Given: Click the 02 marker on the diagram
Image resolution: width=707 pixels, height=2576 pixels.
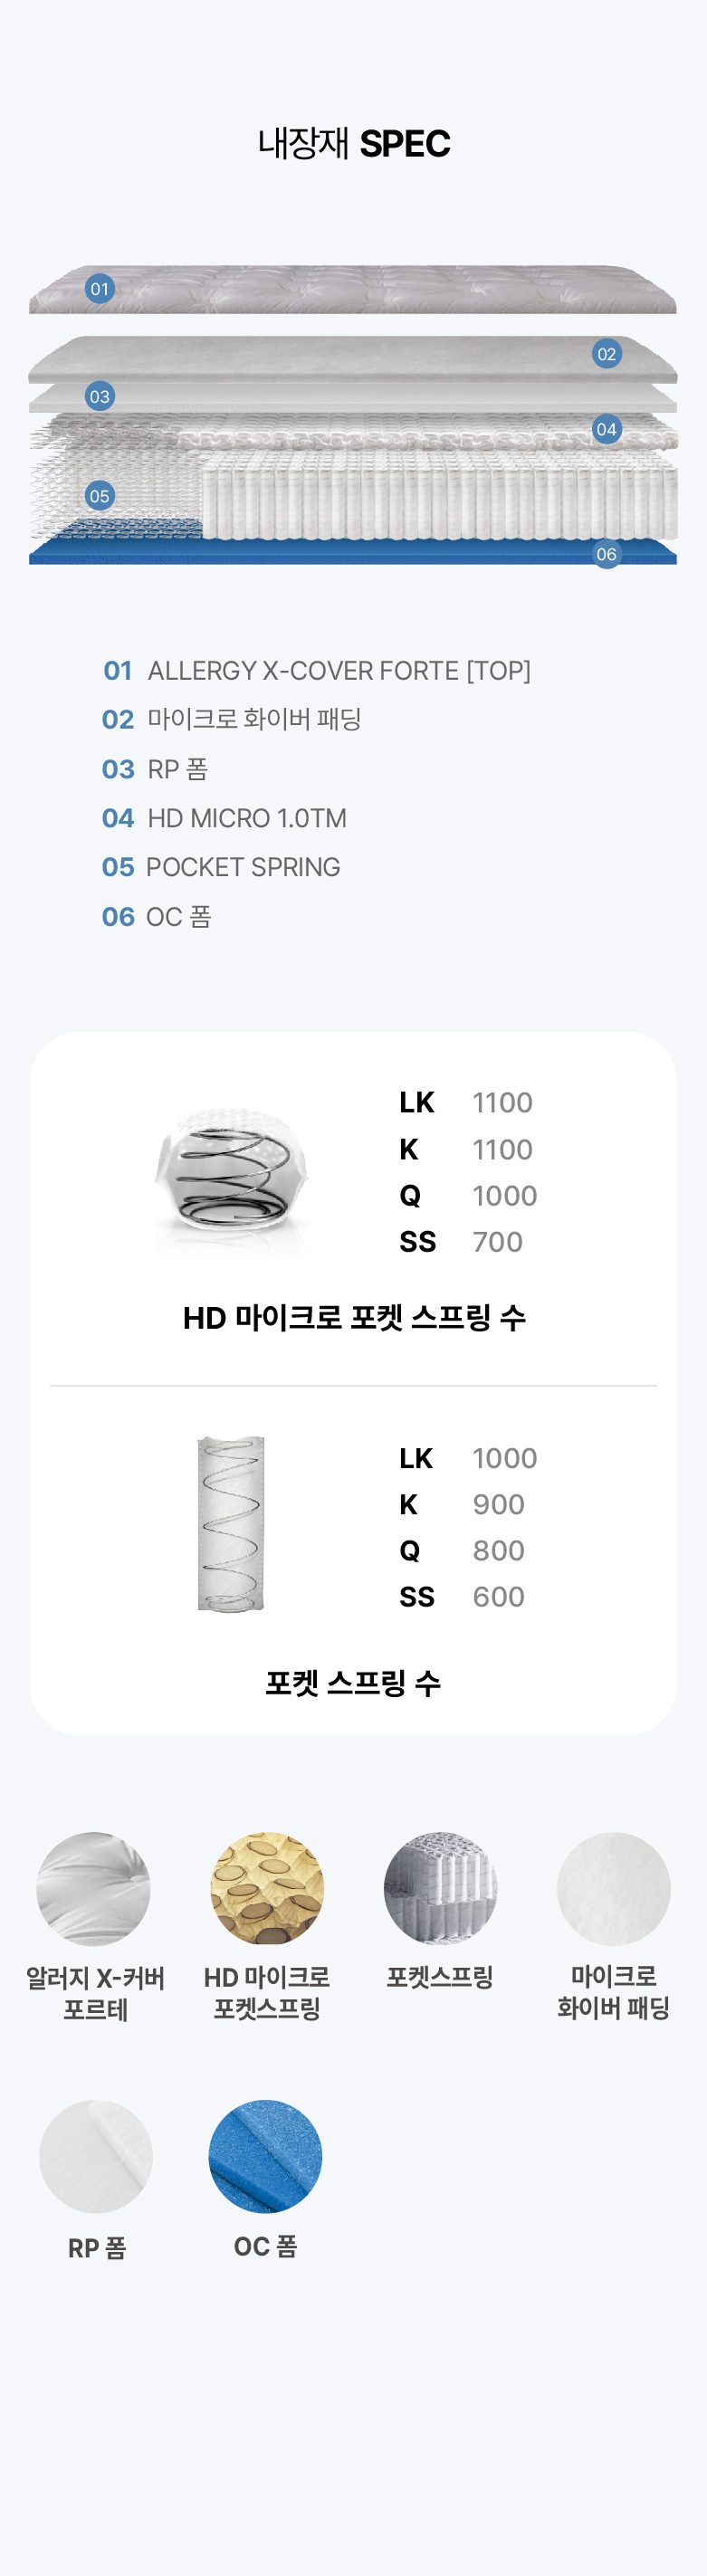Looking at the screenshot, I should (606, 354).
